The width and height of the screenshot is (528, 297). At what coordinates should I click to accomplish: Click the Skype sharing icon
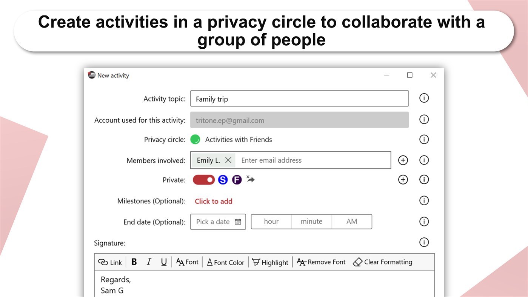click(x=223, y=180)
